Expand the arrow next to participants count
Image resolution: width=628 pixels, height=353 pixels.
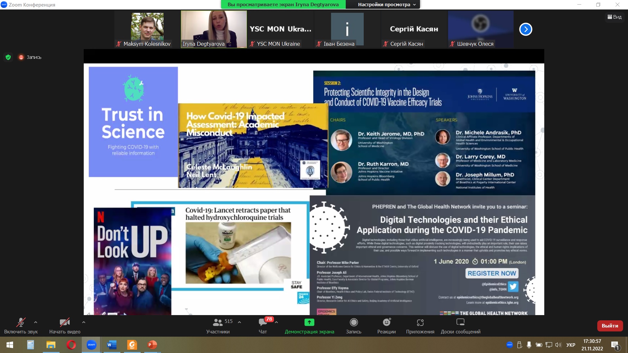point(239,322)
